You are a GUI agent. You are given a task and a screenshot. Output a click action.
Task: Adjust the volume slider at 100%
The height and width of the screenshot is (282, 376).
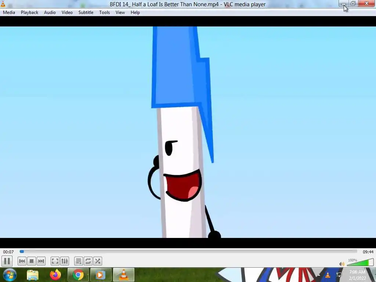pyautogui.click(x=360, y=262)
